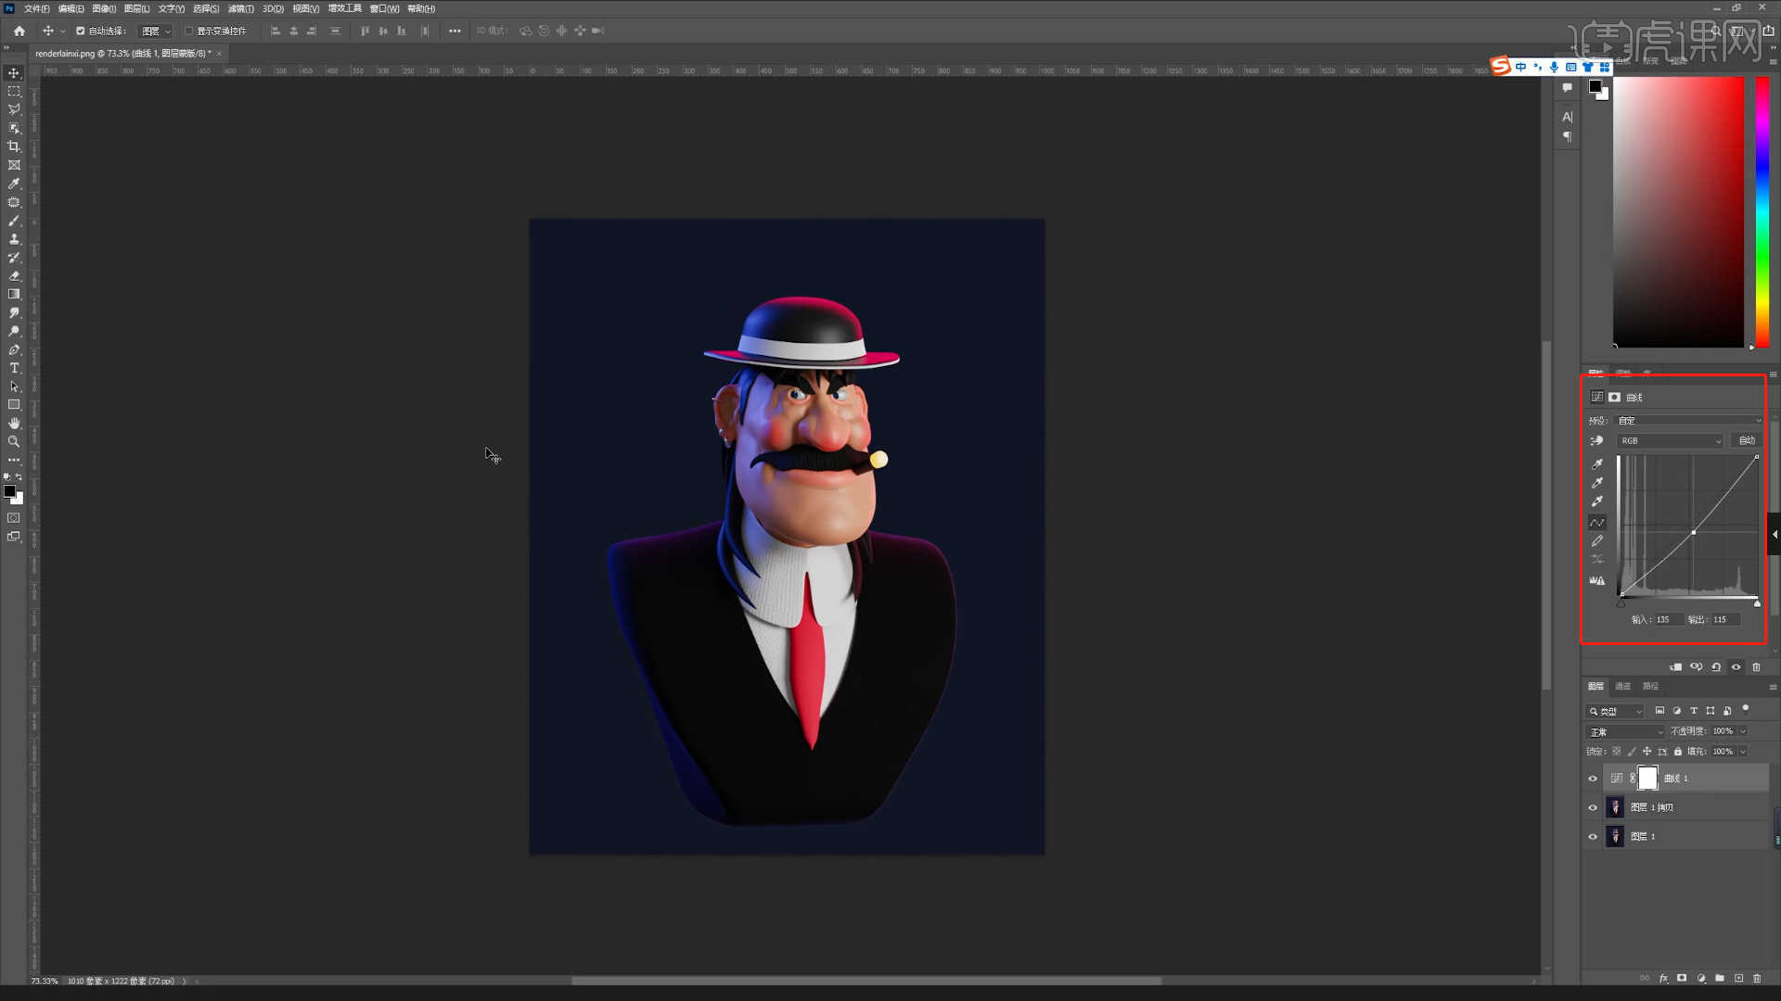Screen dimensions: 1781x1001
Task: Select the Clone Stamp tool
Action: tap(14, 239)
